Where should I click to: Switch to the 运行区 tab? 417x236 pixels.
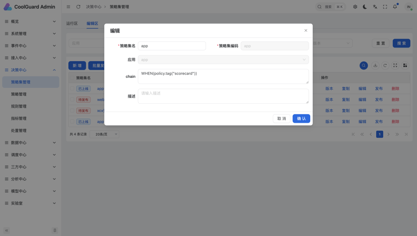click(x=72, y=23)
